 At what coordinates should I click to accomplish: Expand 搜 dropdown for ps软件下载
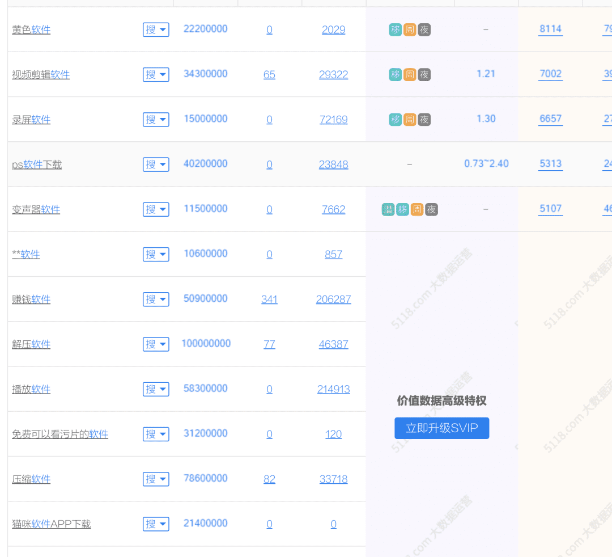coord(156,164)
